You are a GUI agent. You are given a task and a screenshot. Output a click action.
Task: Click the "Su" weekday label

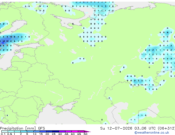point(102,128)
